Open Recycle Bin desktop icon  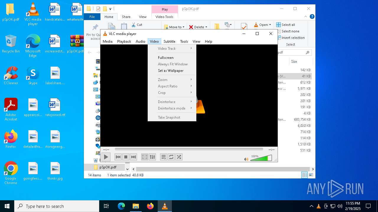11,44
